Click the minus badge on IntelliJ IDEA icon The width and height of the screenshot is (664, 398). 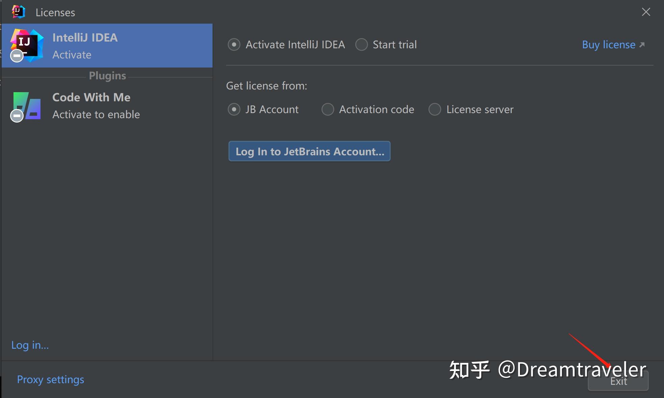(16, 56)
